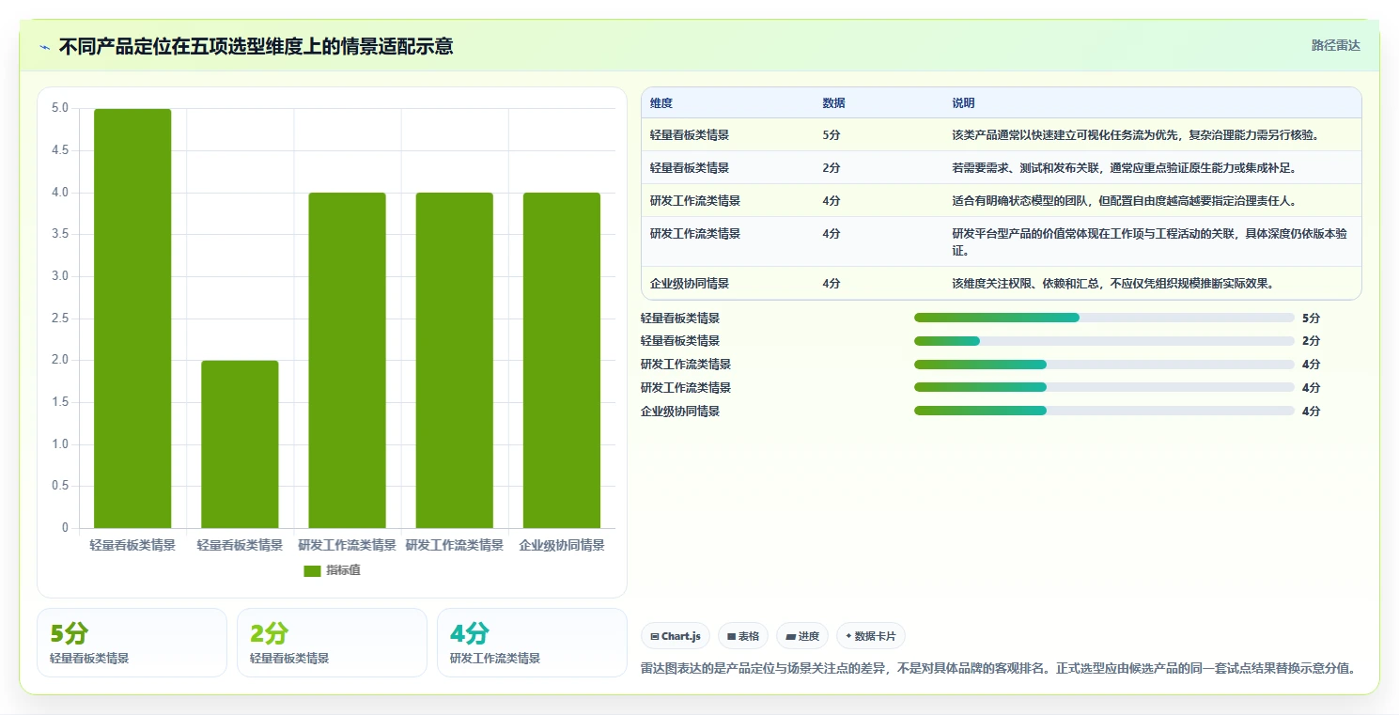
Task: Click the footer note starting 雷达图表达的是产品定位
Action: 998,668
